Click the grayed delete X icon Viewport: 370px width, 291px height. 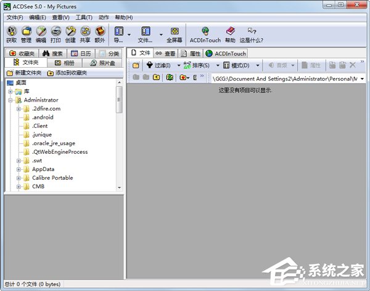point(353,65)
